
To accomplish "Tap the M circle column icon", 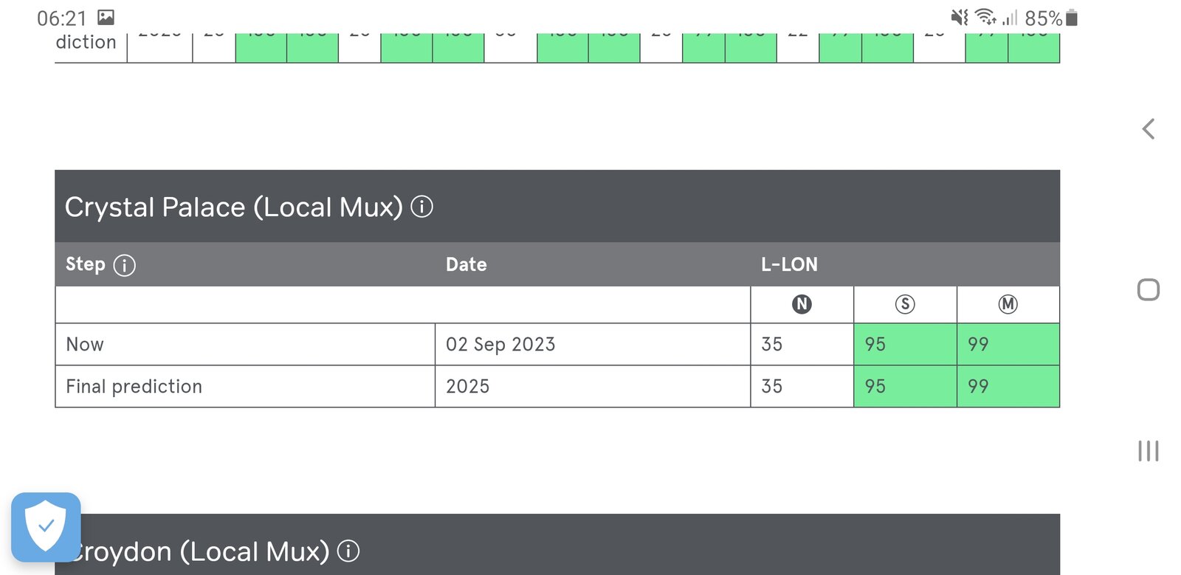I will click(x=1008, y=304).
